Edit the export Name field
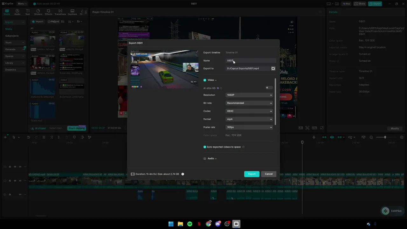 click(x=251, y=60)
